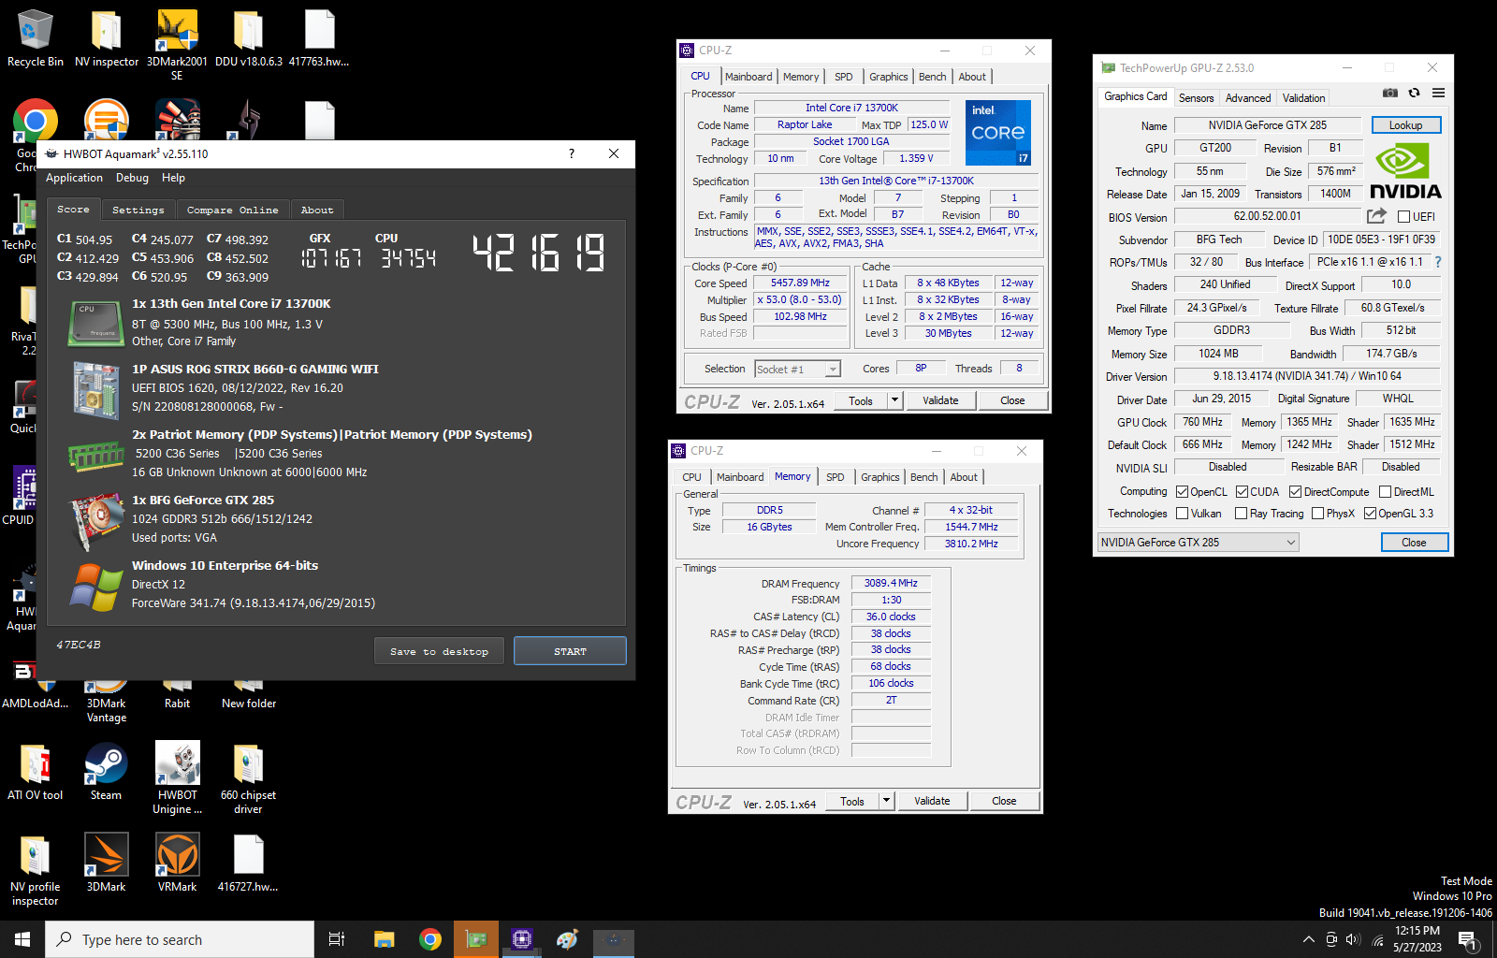Click Save to desktop button

pyautogui.click(x=439, y=651)
